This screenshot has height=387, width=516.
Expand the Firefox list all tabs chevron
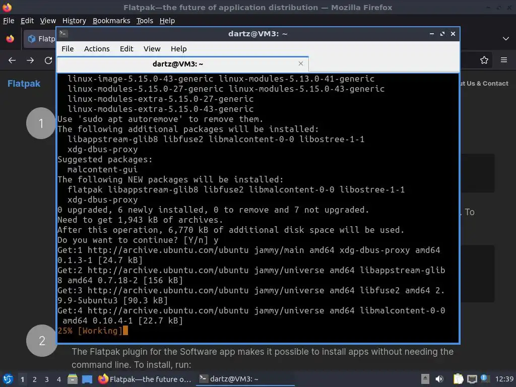[506, 39]
